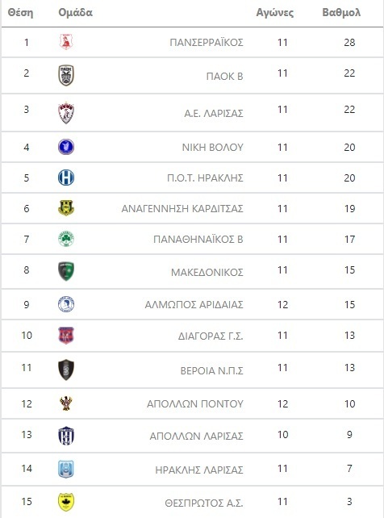Click the ΗΡΑΚΛΗΣ ΛΑΡΙΣΑΣ team name

pyautogui.click(x=199, y=470)
